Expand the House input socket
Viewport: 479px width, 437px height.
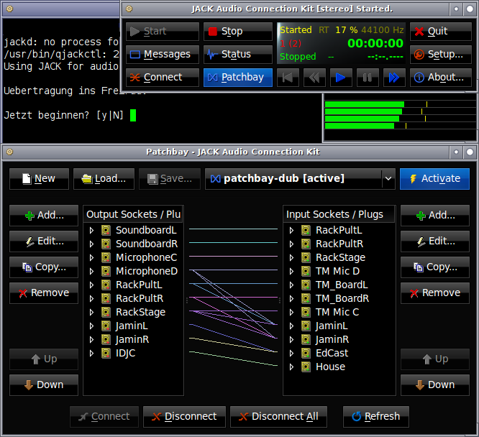(x=291, y=367)
